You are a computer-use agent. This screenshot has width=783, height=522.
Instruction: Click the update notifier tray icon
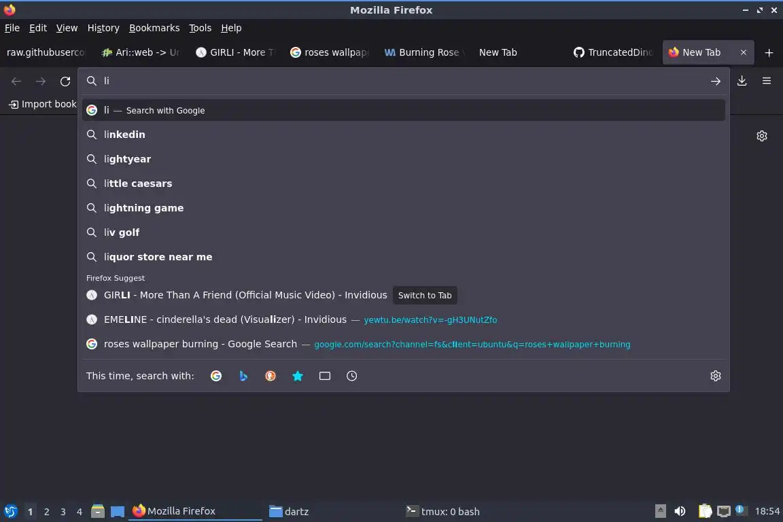741,510
